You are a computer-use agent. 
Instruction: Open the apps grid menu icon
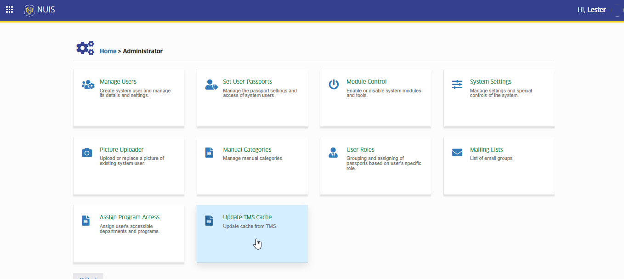click(x=9, y=10)
